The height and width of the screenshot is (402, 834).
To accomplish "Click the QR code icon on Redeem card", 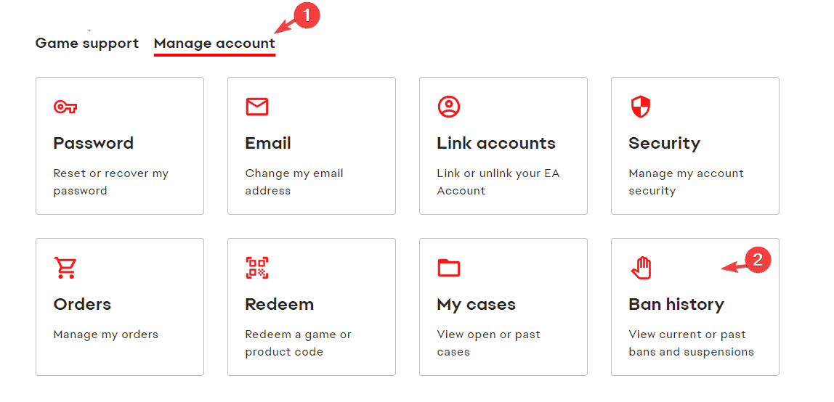I will point(257,268).
